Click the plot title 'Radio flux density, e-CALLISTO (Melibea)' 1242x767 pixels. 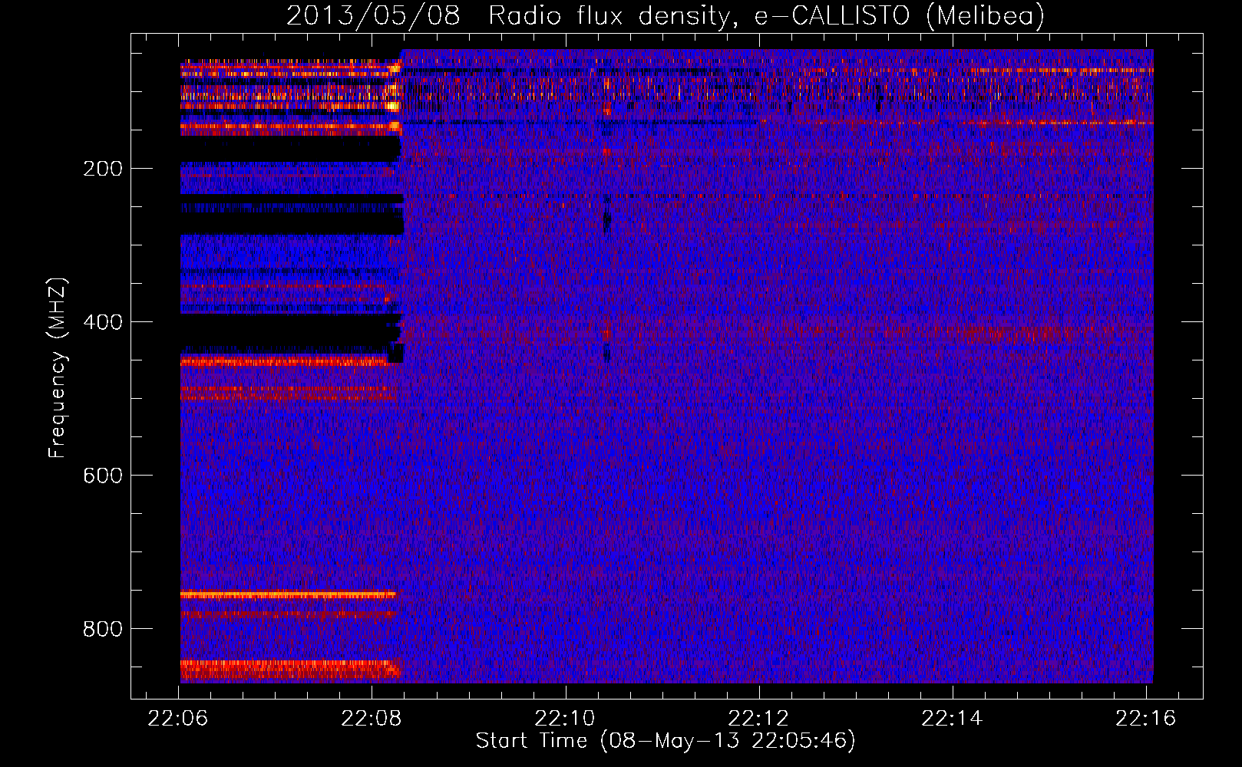point(766,16)
